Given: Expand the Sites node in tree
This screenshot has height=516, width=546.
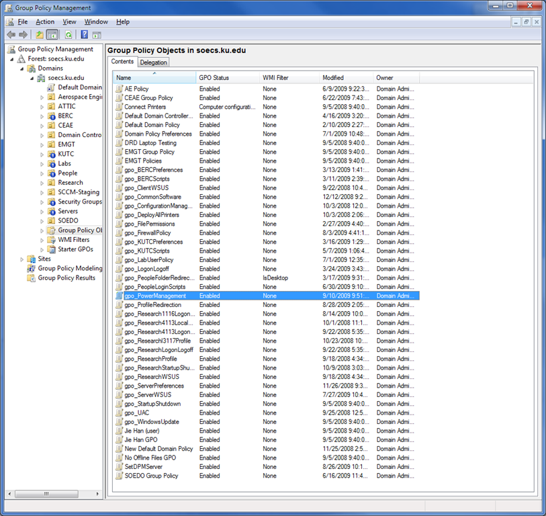Looking at the screenshot, I should click(22, 259).
